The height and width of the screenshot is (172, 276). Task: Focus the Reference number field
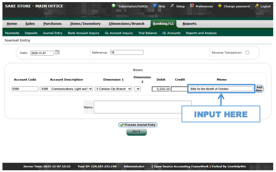click(x=127, y=53)
